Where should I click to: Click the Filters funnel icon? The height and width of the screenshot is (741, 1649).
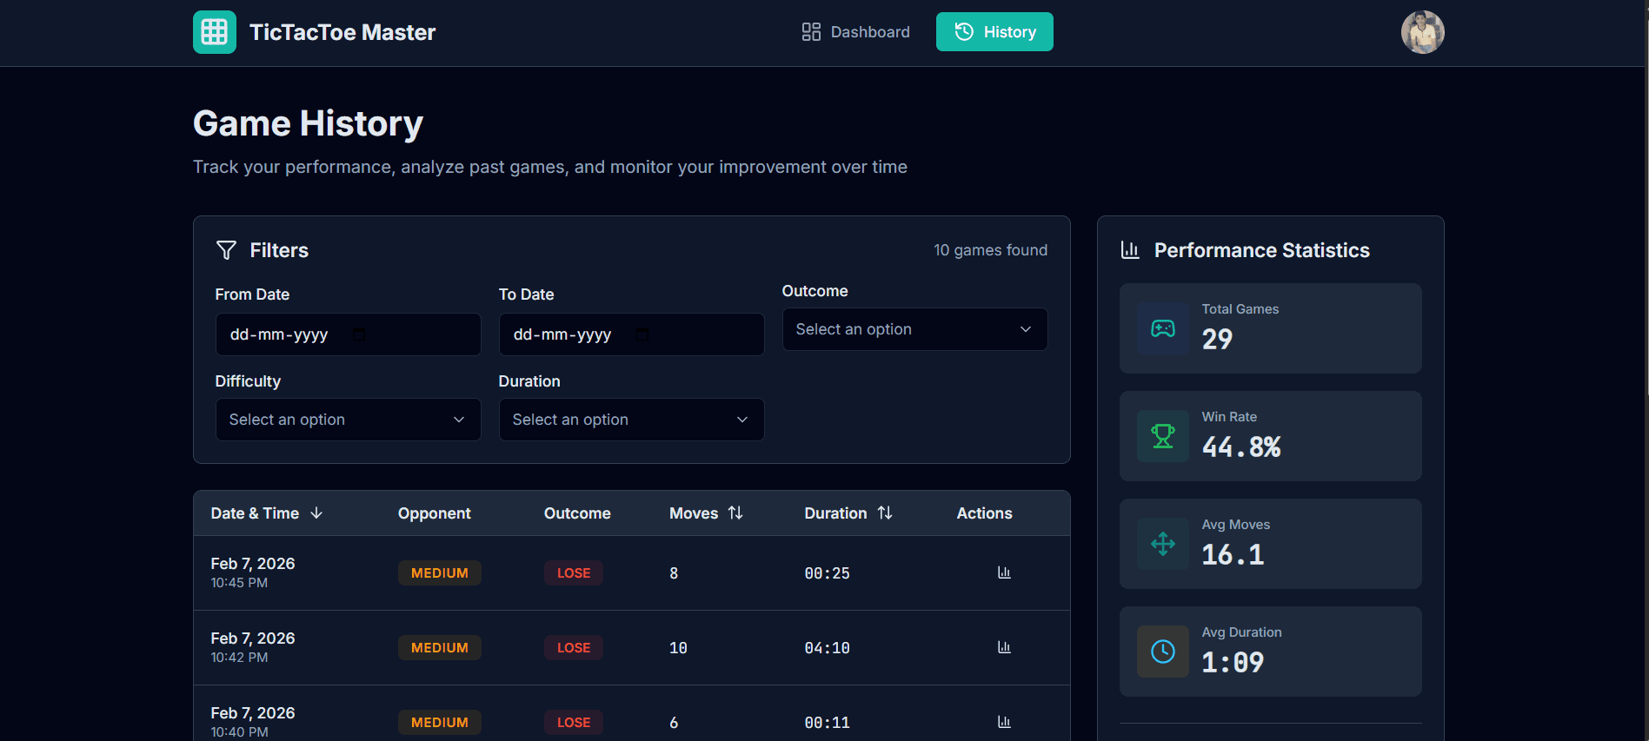pyautogui.click(x=226, y=250)
